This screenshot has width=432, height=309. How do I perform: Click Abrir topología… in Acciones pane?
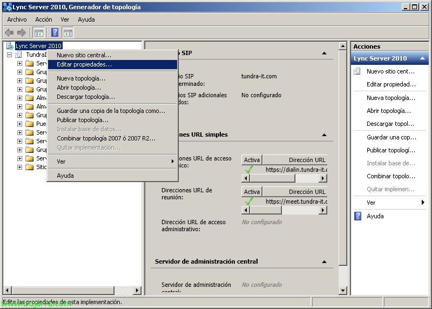coord(389,111)
